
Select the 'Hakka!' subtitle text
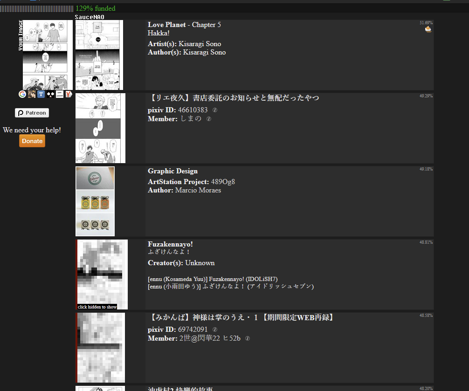(x=159, y=33)
